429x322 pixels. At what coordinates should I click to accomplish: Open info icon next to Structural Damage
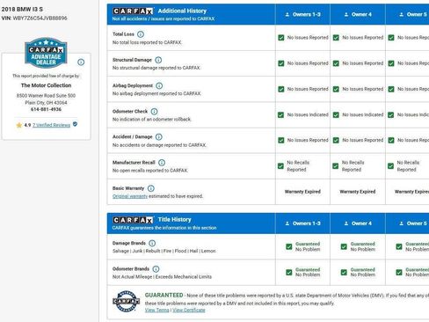[x=158, y=60]
